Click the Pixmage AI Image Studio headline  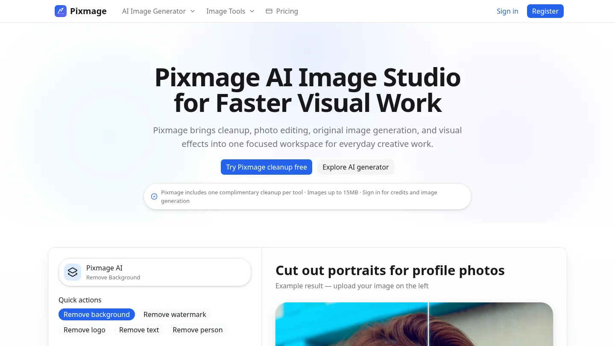307,90
